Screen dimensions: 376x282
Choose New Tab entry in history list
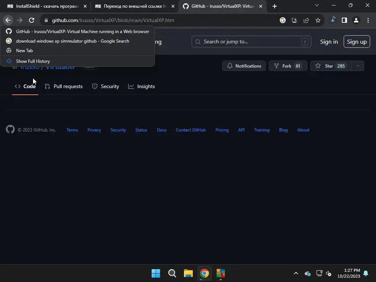tap(77, 51)
